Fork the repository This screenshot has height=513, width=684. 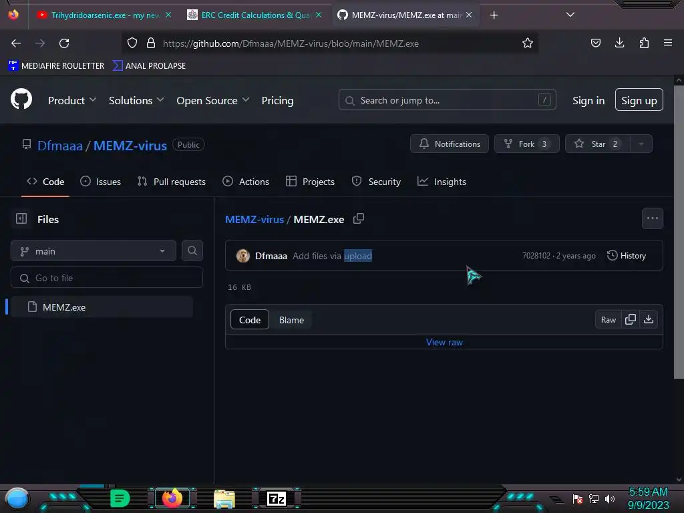(527, 144)
